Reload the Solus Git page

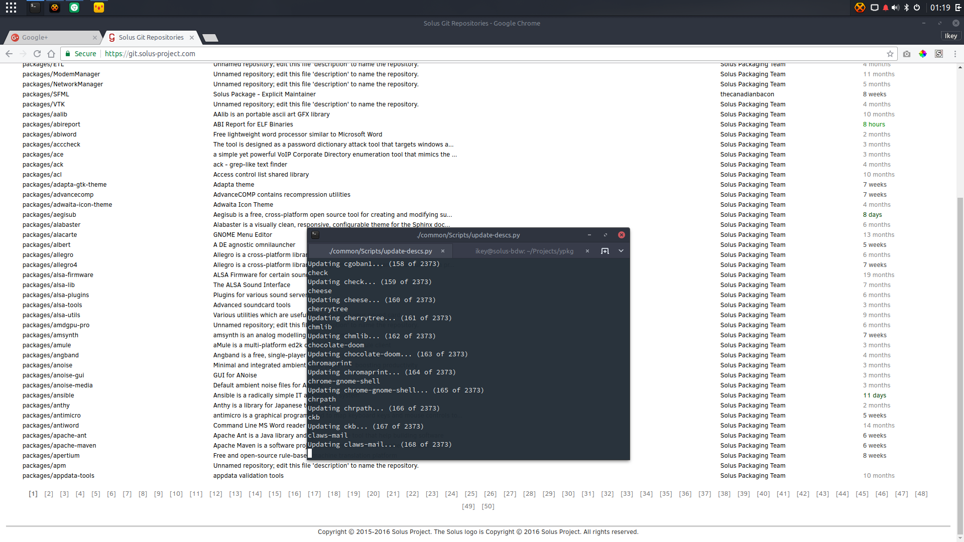pos(37,54)
